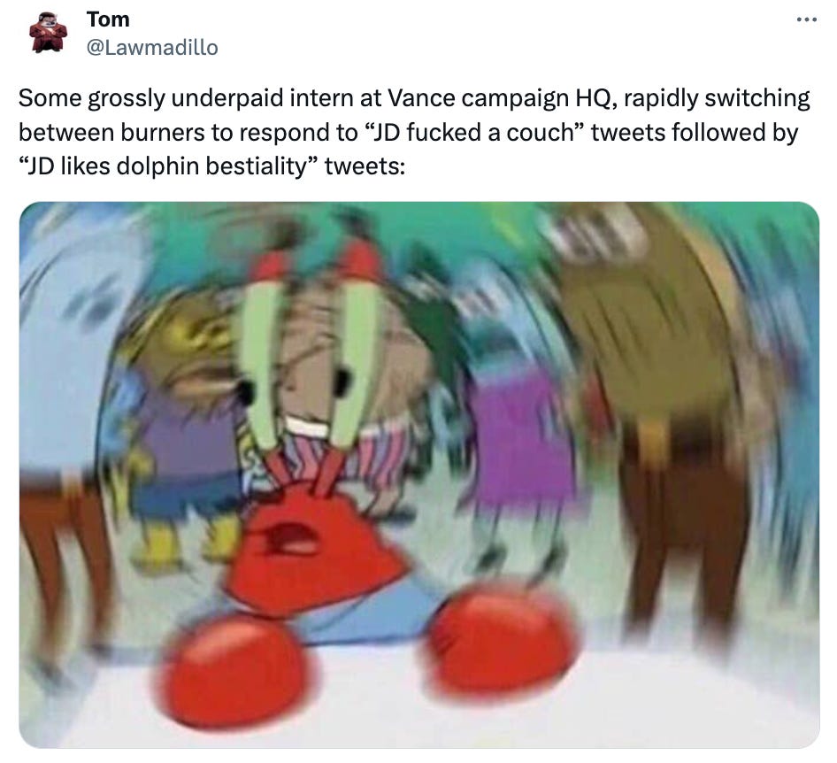Screen dimensions: 837x763
Task: Click "between burners" in the tweet body
Action: click(112, 133)
